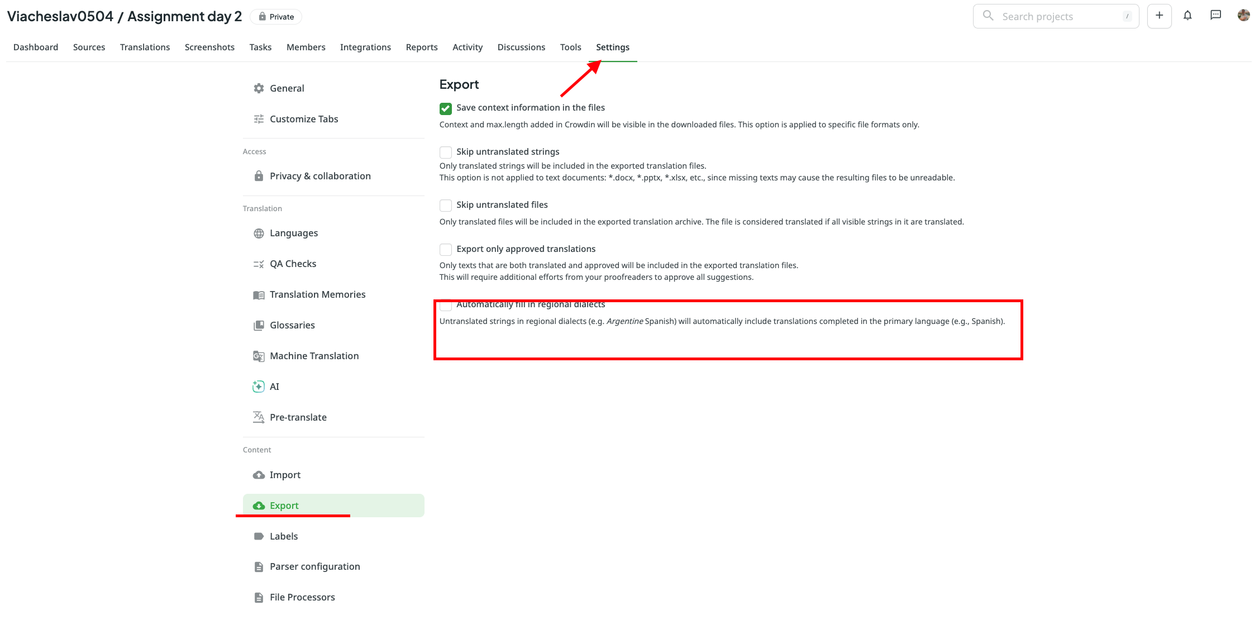Click the Languages globe icon
The width and height of the screenshot is (1259, 634).
click(259, 233)
